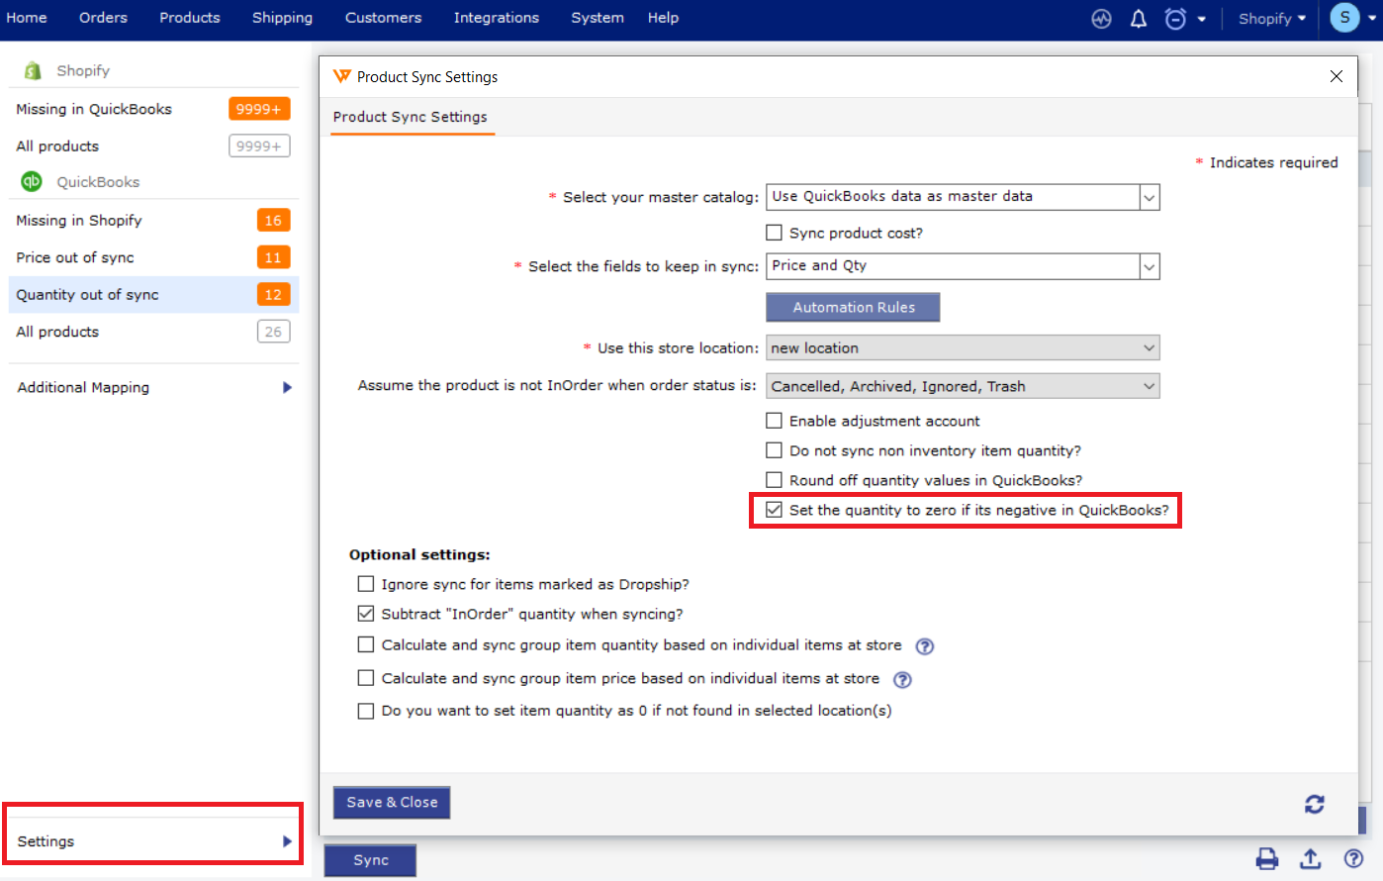Click the 11 badge for Price out of sync
1383x881 pixels.
point(273,257)
